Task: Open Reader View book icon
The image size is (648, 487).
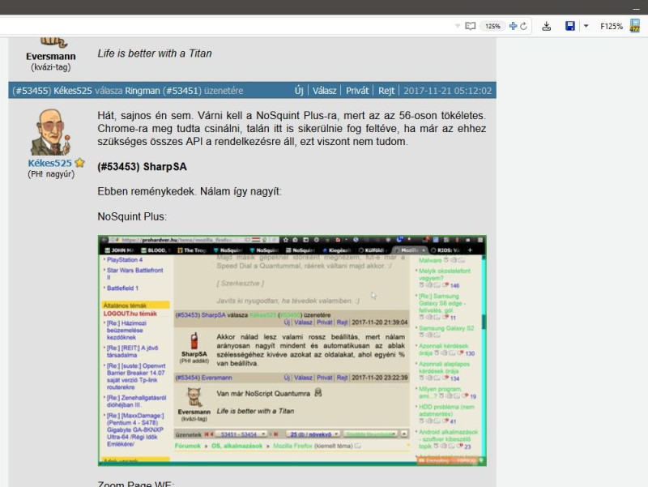Action: coord(470,26)
